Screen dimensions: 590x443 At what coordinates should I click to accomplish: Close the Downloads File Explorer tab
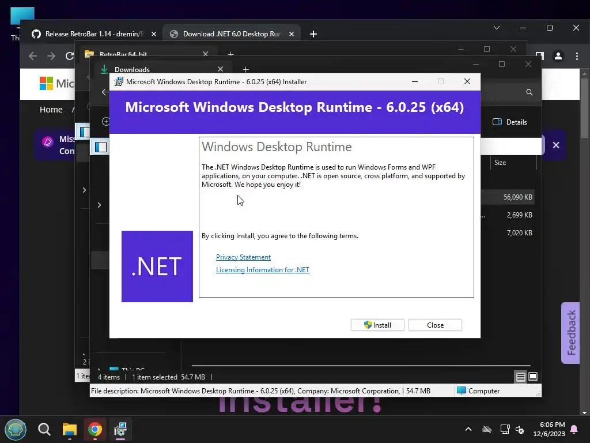(221, 69)
